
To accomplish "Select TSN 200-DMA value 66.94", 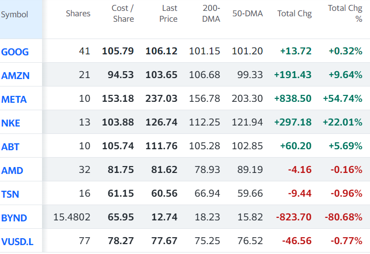I will pyautogui.click(x=207, y=194).
